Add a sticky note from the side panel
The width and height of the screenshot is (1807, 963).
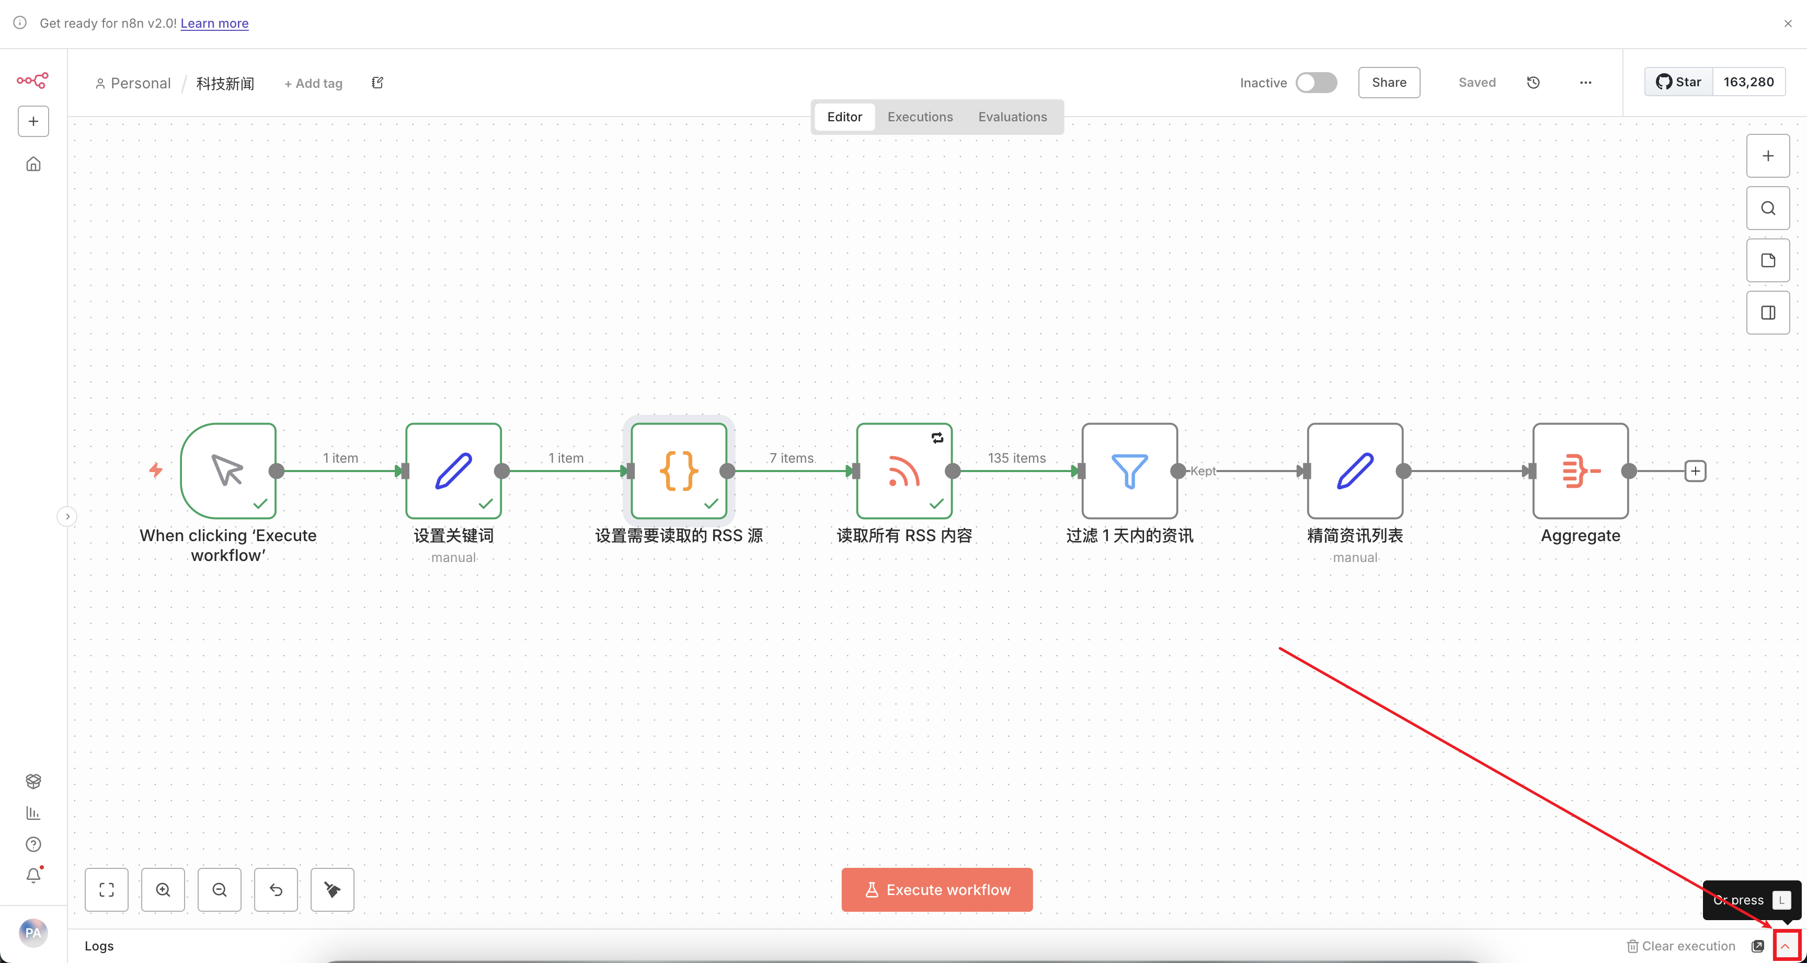(1768, 260)
